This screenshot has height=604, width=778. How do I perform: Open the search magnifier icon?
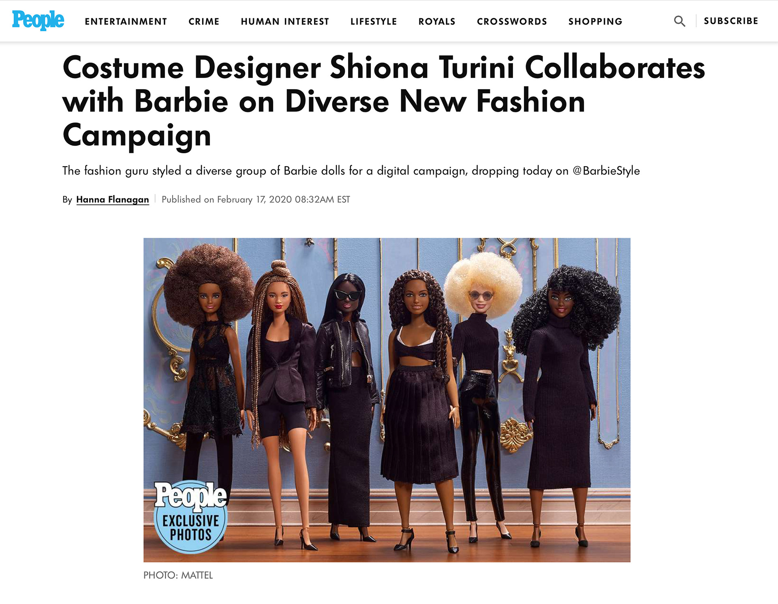(x=680, y=21)
